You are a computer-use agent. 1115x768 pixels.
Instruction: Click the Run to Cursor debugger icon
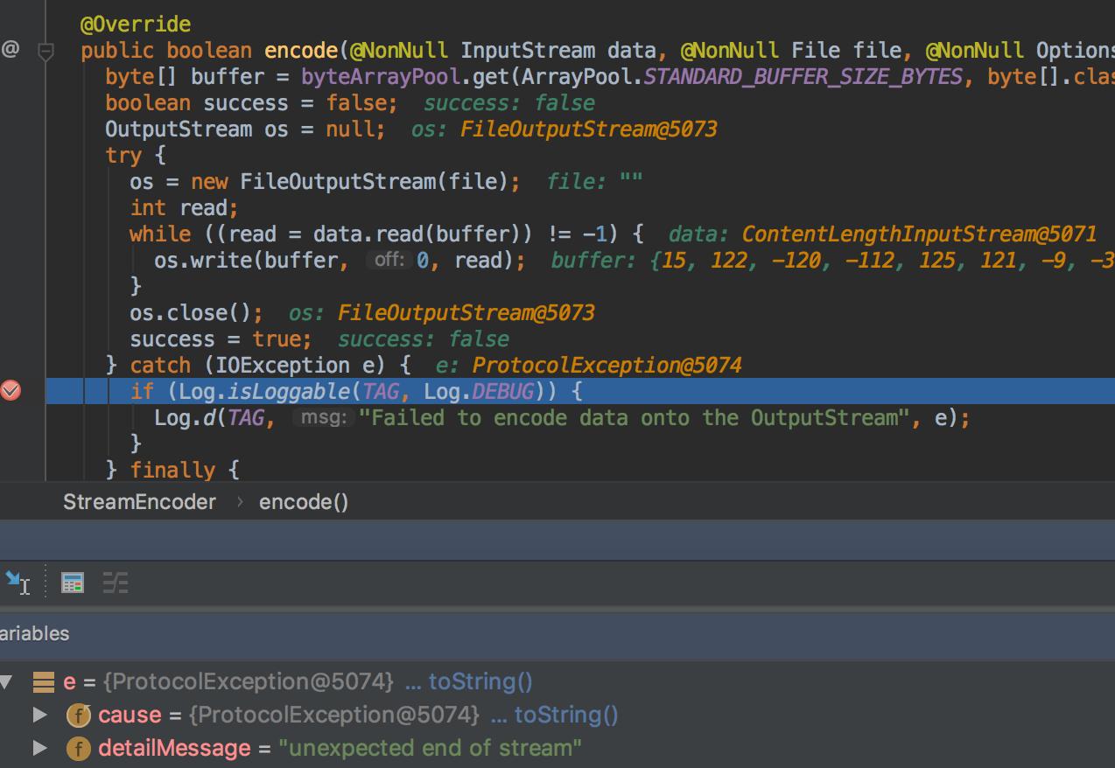[16, 582]
